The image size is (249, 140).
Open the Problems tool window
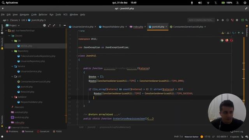[12, 131]
